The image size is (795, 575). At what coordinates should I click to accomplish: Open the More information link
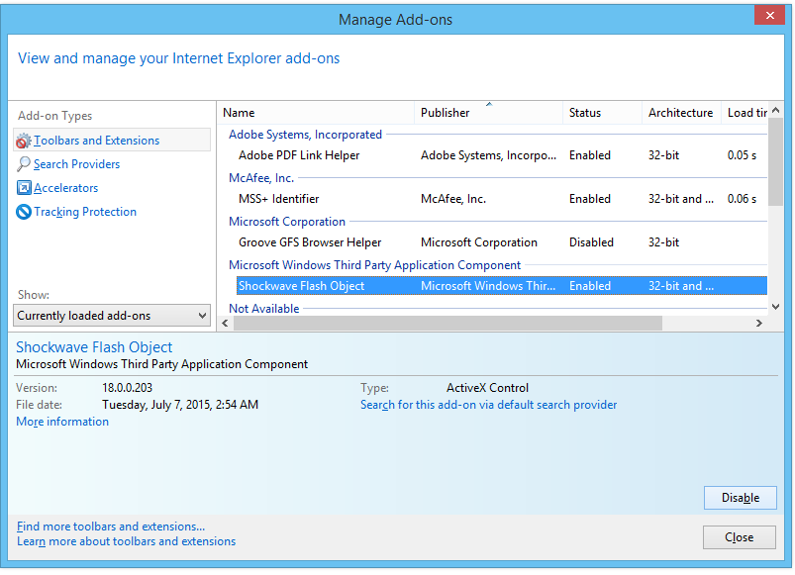62,422
